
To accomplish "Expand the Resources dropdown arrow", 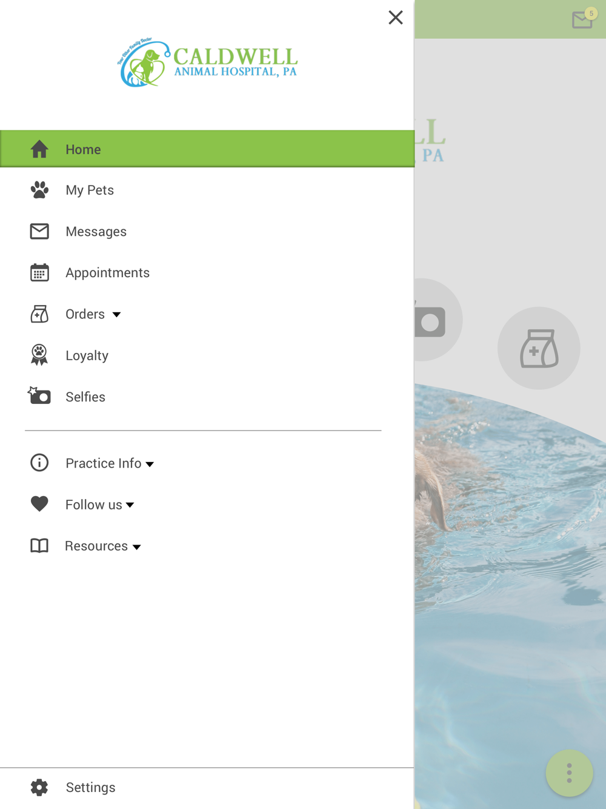I will click(137, 547).
